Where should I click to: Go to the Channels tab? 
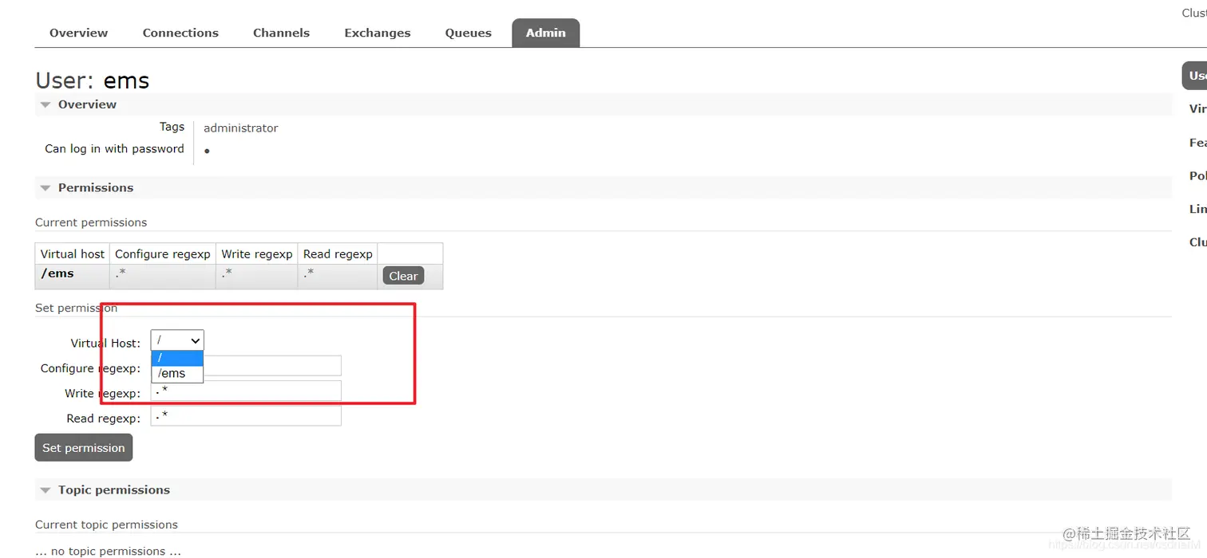click(x=281, y=33)
